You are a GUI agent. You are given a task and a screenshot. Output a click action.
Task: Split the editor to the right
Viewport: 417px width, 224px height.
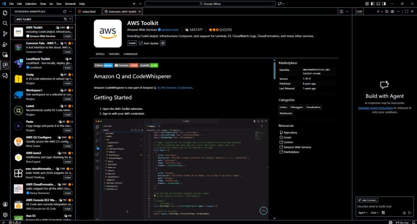[x=341, y=11]
